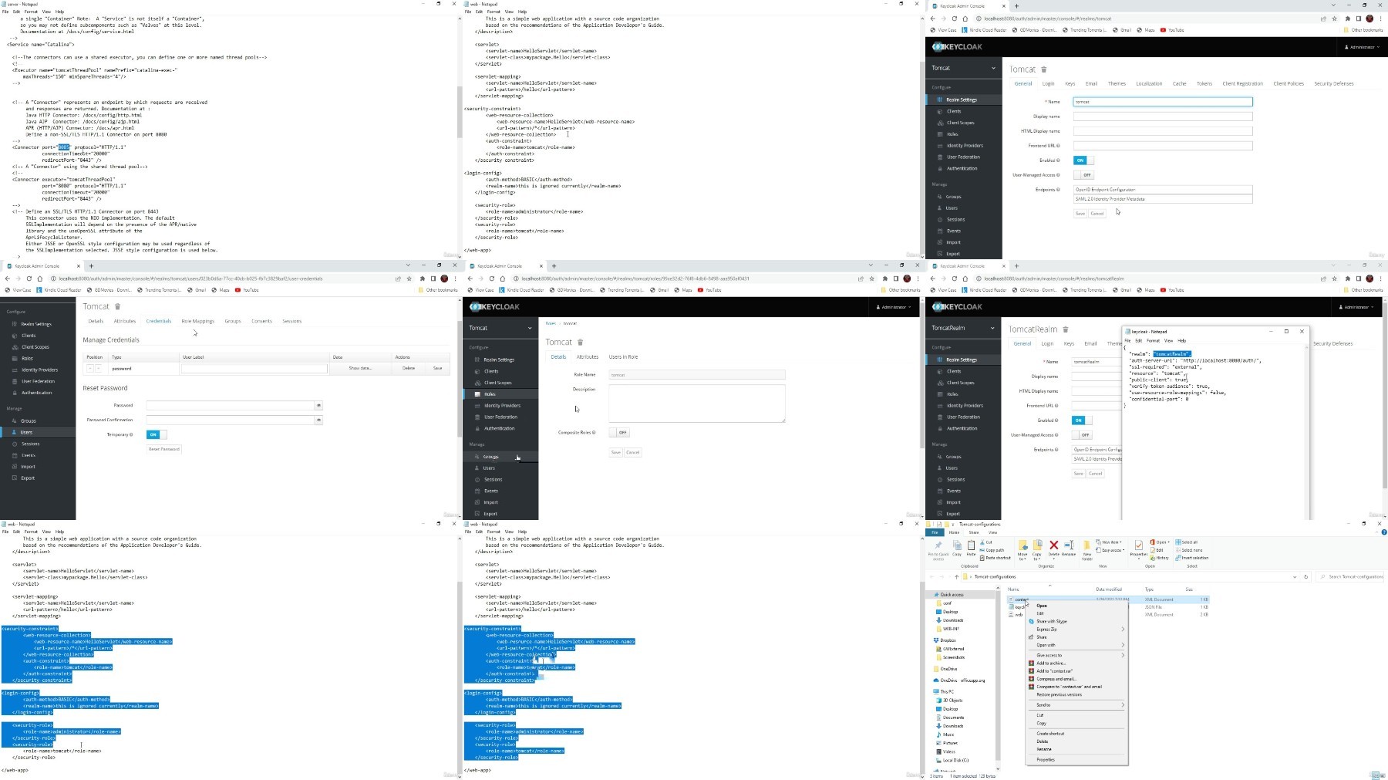Click home icon in the tomcatRealm URL browser
Image resolution: width=1388 pixels, height=780 pixels.
tap(965, 279)
